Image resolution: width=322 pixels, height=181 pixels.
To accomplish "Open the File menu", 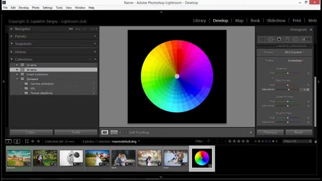I will point(6,8).
